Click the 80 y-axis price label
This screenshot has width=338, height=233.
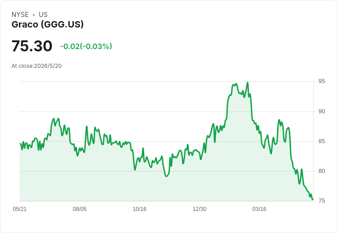click(321, 171)
